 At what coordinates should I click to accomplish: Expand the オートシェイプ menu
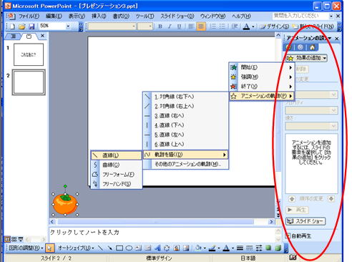(76, 248)
